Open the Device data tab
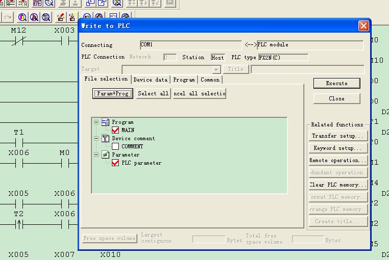This screenshot has height=260, width=389. click(x=151, y=80)
